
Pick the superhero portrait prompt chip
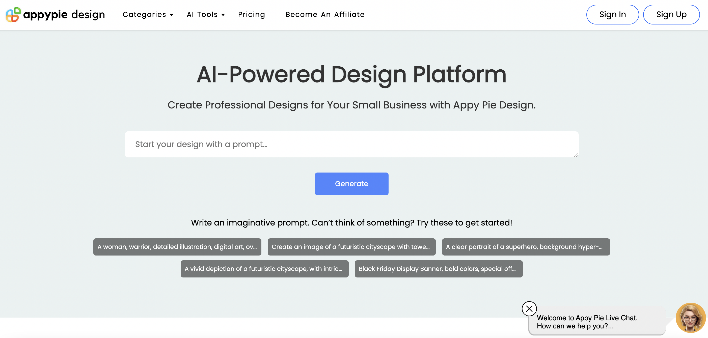tap(526, 247)
